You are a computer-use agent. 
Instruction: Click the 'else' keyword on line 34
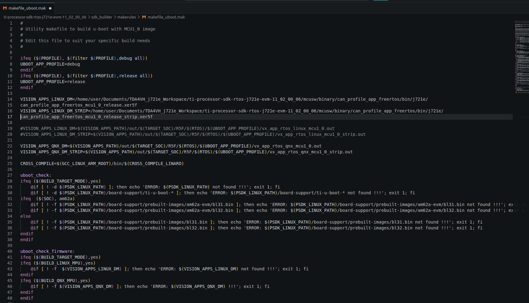click(26, 216)
